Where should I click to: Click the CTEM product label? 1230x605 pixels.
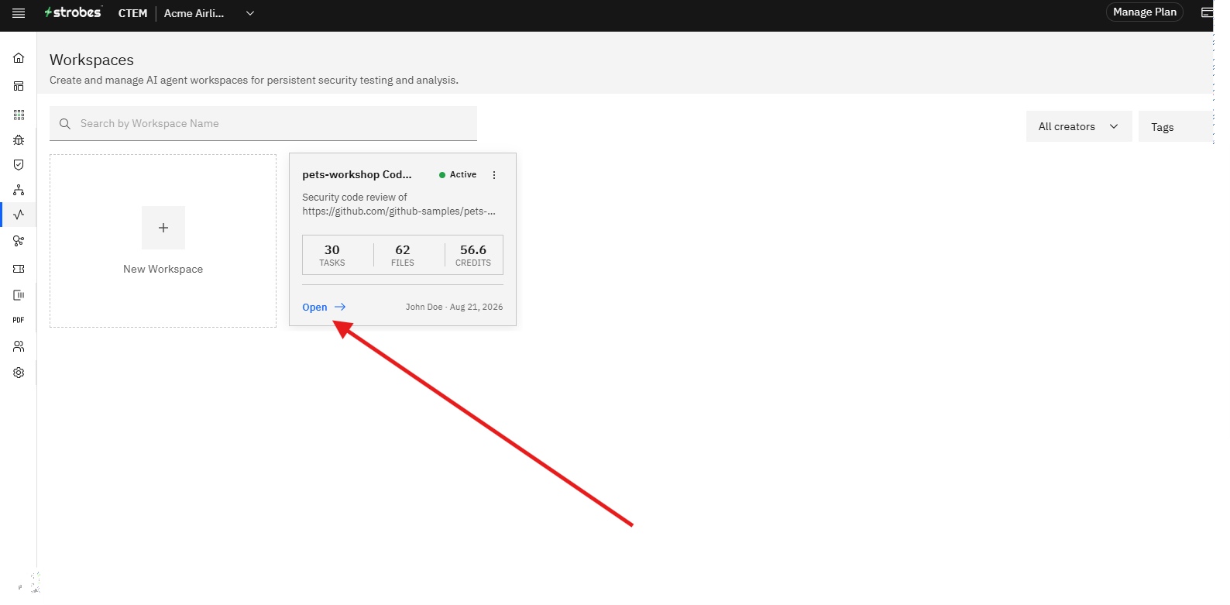pyautogui.click(x=132, y=13)
